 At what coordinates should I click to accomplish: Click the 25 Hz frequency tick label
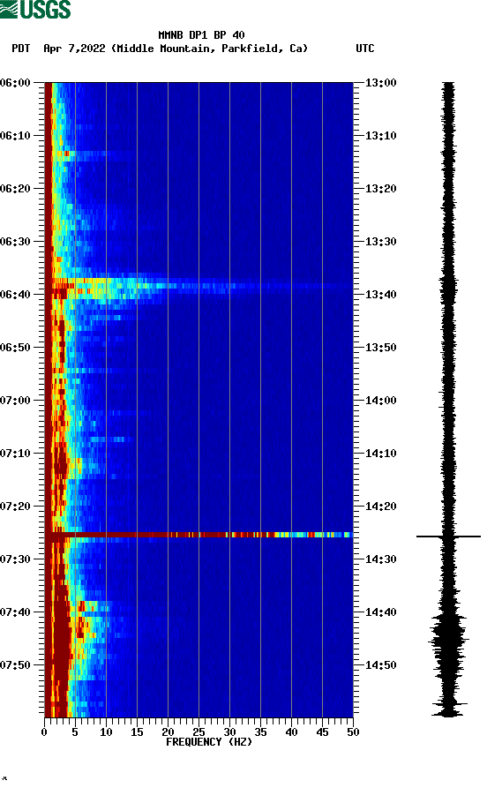(x=199, y=732)
